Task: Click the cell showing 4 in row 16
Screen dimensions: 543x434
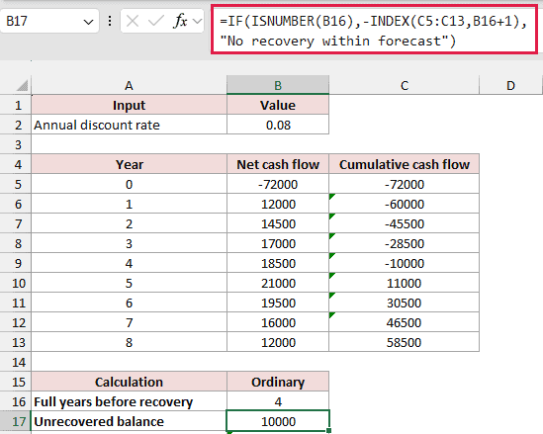Action: pyautogui.click(x=278, y=401)
